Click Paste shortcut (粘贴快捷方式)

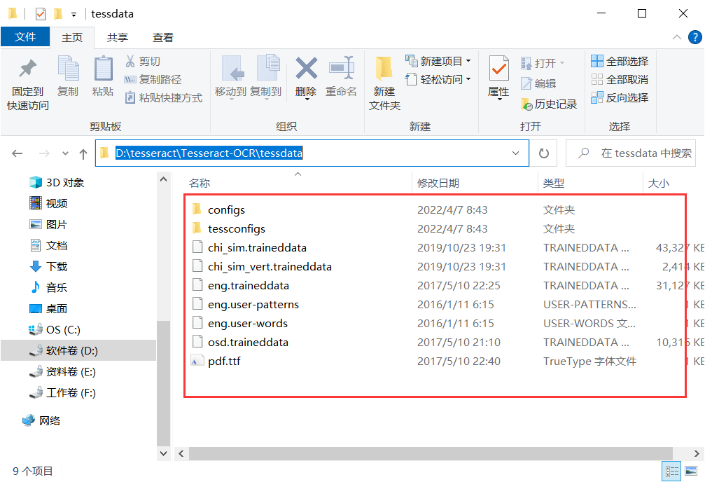point(164,97)
